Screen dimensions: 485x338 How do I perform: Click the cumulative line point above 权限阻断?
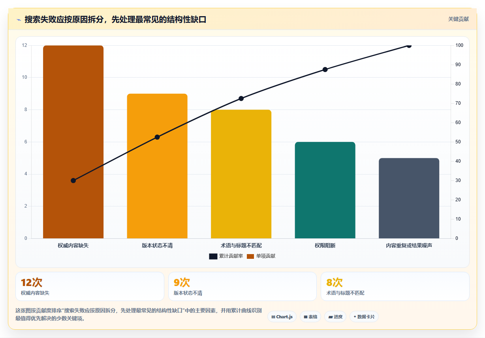pyautogui.click(x=325, y=69)
